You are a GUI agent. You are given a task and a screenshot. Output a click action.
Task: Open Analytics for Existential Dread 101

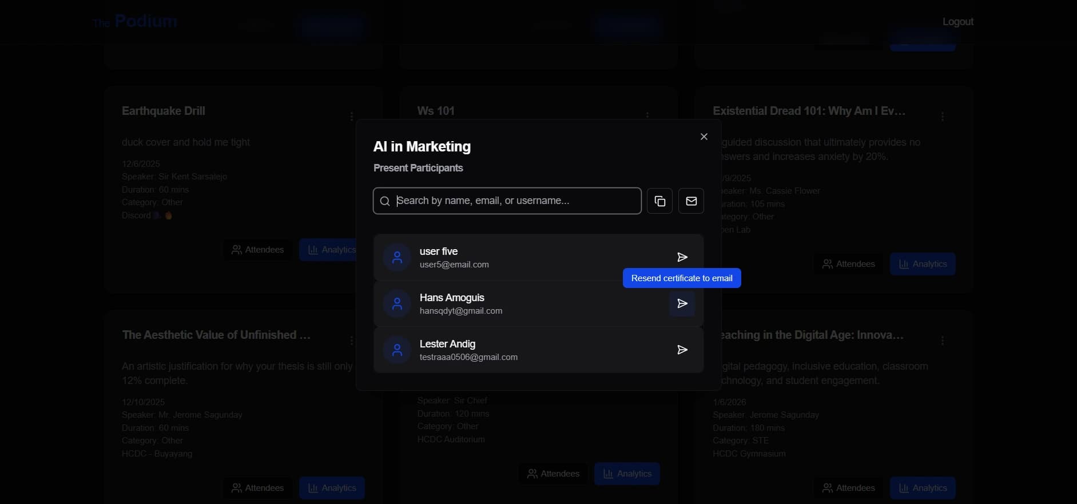[x=922, y=264]
